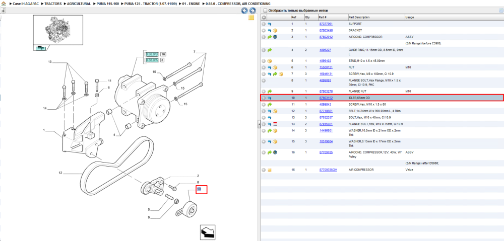Click the box icon in NUT row
The height and width of the screenshot is (241, 504).
click(x=275, y=67)
